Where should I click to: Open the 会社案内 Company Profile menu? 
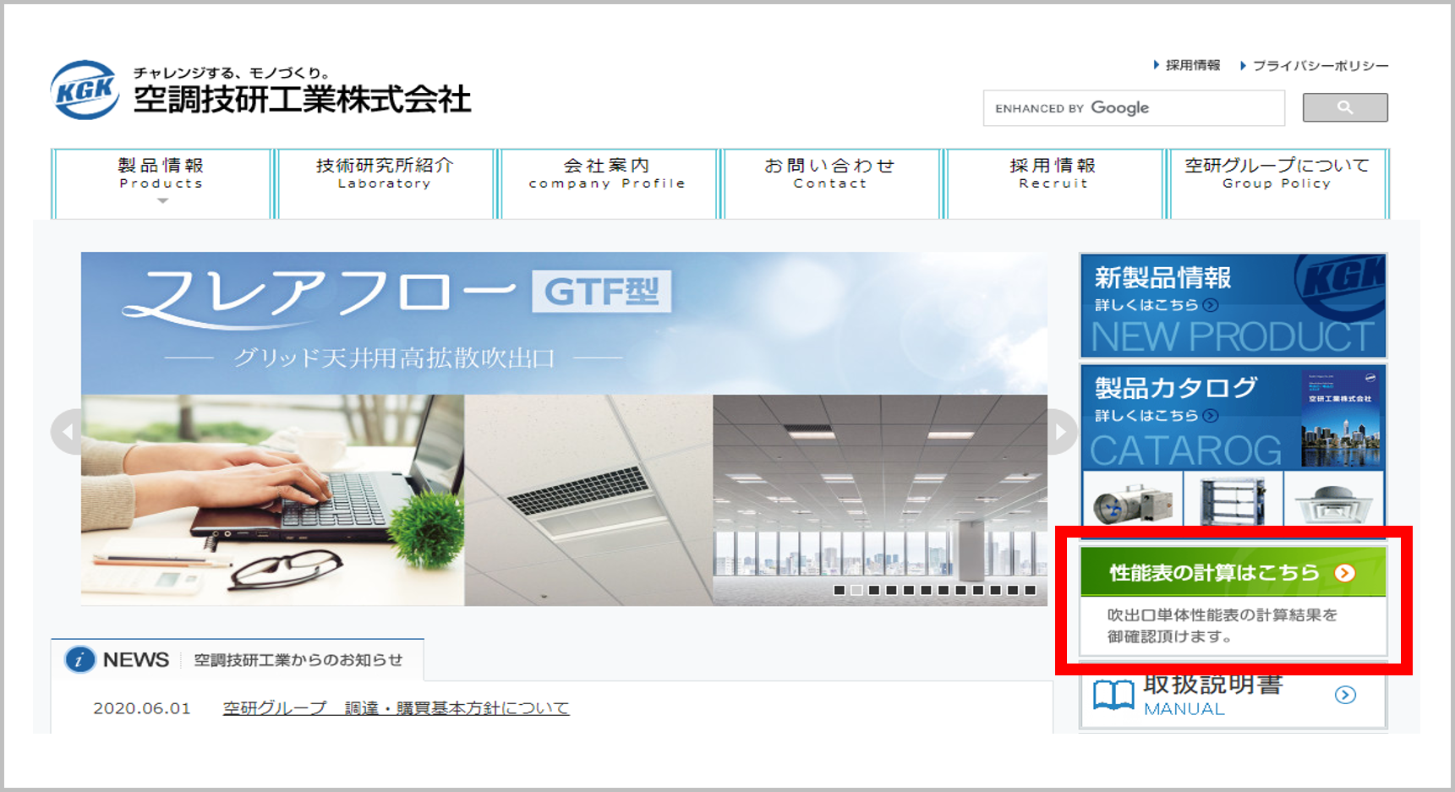click(607, 173)
